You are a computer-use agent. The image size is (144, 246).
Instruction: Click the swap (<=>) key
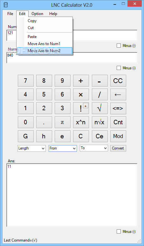tap(118, 108)
